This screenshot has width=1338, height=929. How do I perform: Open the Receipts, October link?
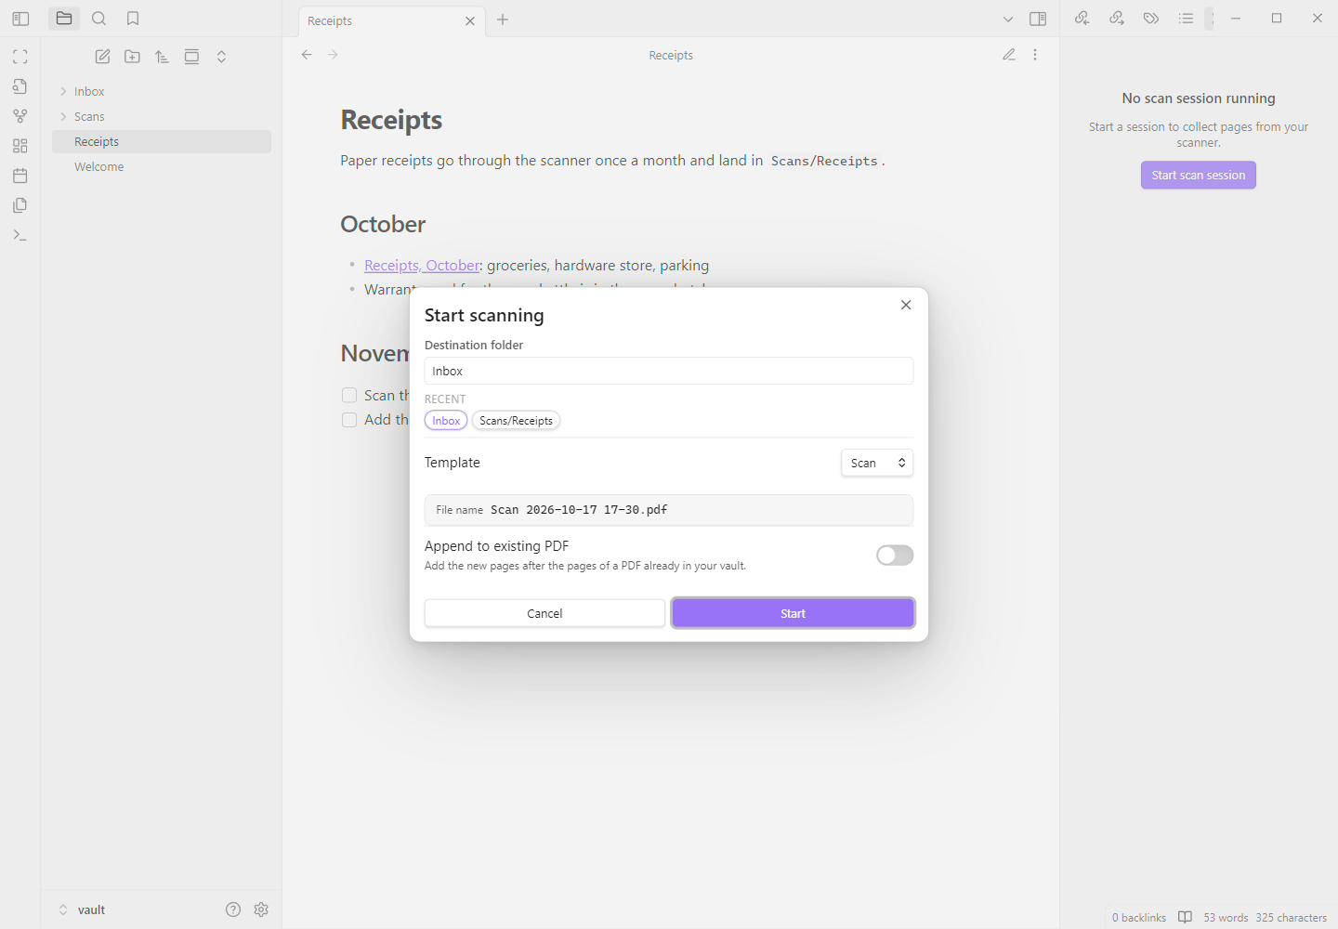tap(422, 265)
